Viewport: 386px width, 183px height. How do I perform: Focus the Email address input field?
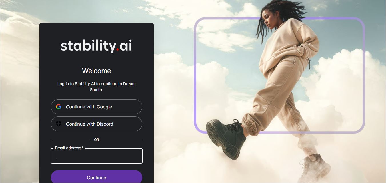(97, 156)
